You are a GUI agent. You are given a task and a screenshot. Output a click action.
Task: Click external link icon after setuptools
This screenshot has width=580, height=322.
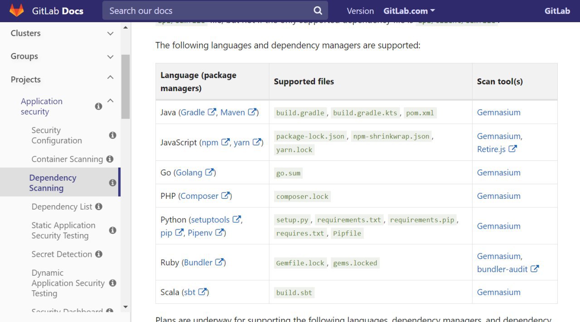(237, 219)
